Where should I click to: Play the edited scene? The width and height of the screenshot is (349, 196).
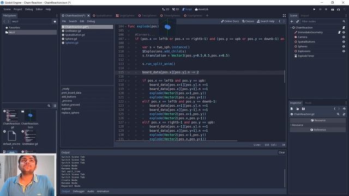[333, 9]
